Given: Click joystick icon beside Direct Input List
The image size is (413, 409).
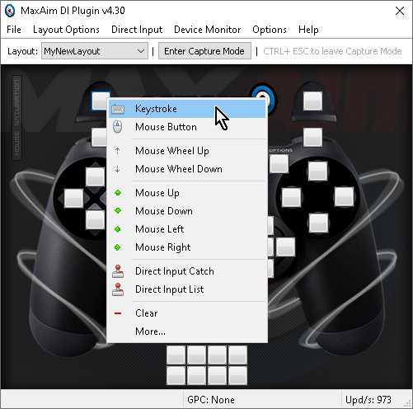Looking at the screenshot, I should (x=118, y=289).
